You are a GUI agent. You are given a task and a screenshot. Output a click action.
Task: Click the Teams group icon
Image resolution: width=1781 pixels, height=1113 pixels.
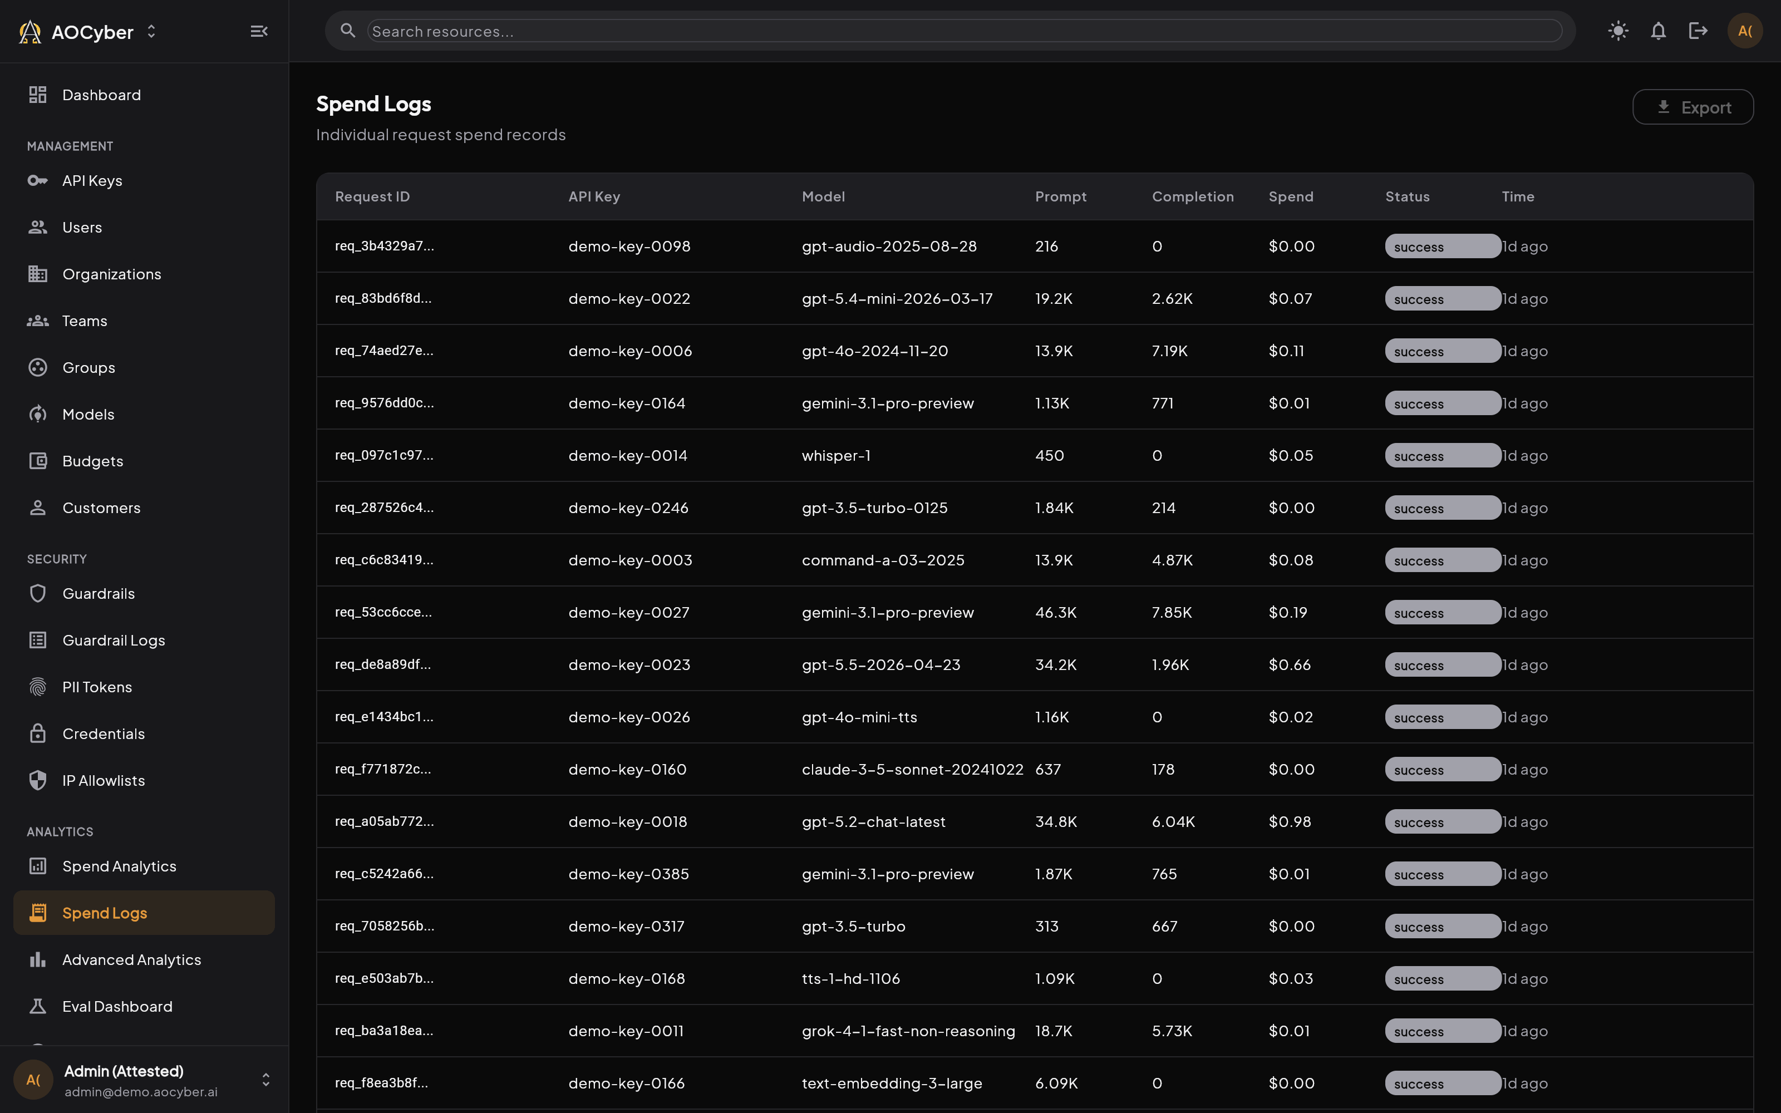[x=37, y=321]
